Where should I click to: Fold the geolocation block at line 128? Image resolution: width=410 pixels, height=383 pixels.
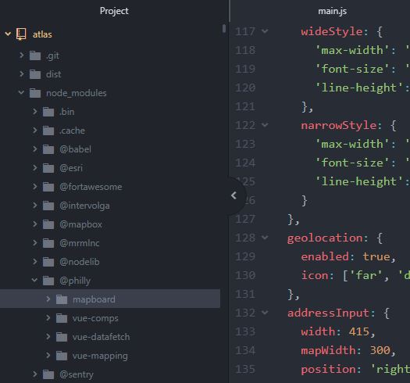tap(265, 238)
